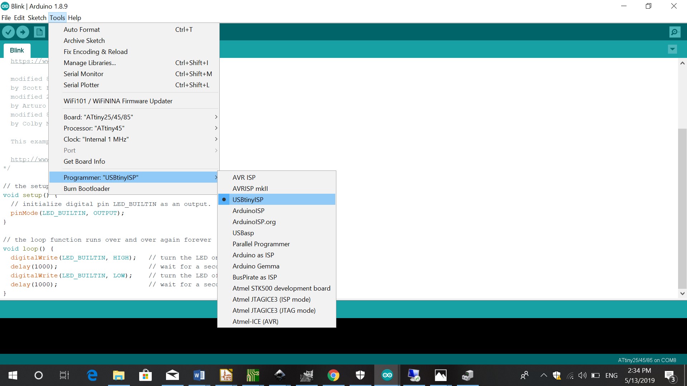Image resolution: width=687 pixels, height=386 pixels.
Task: Click the Upload arrow toolbar icon
Action: [x=23, y=32]
